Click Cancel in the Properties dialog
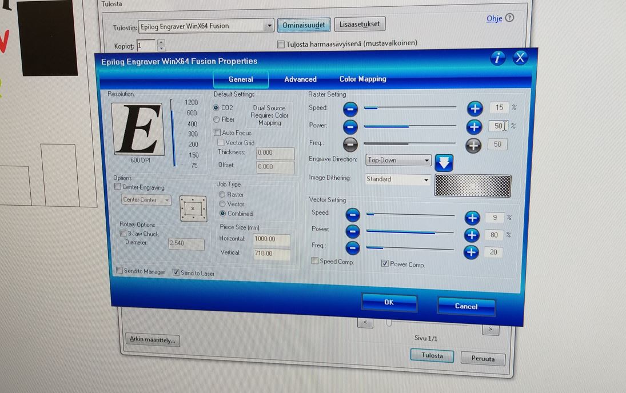The width and height of the screenshot is (626, 393). coord(466,306)
